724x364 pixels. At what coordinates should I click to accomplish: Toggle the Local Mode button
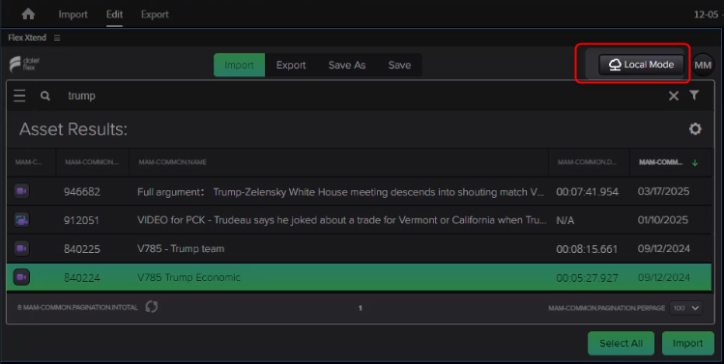point(641,65)
